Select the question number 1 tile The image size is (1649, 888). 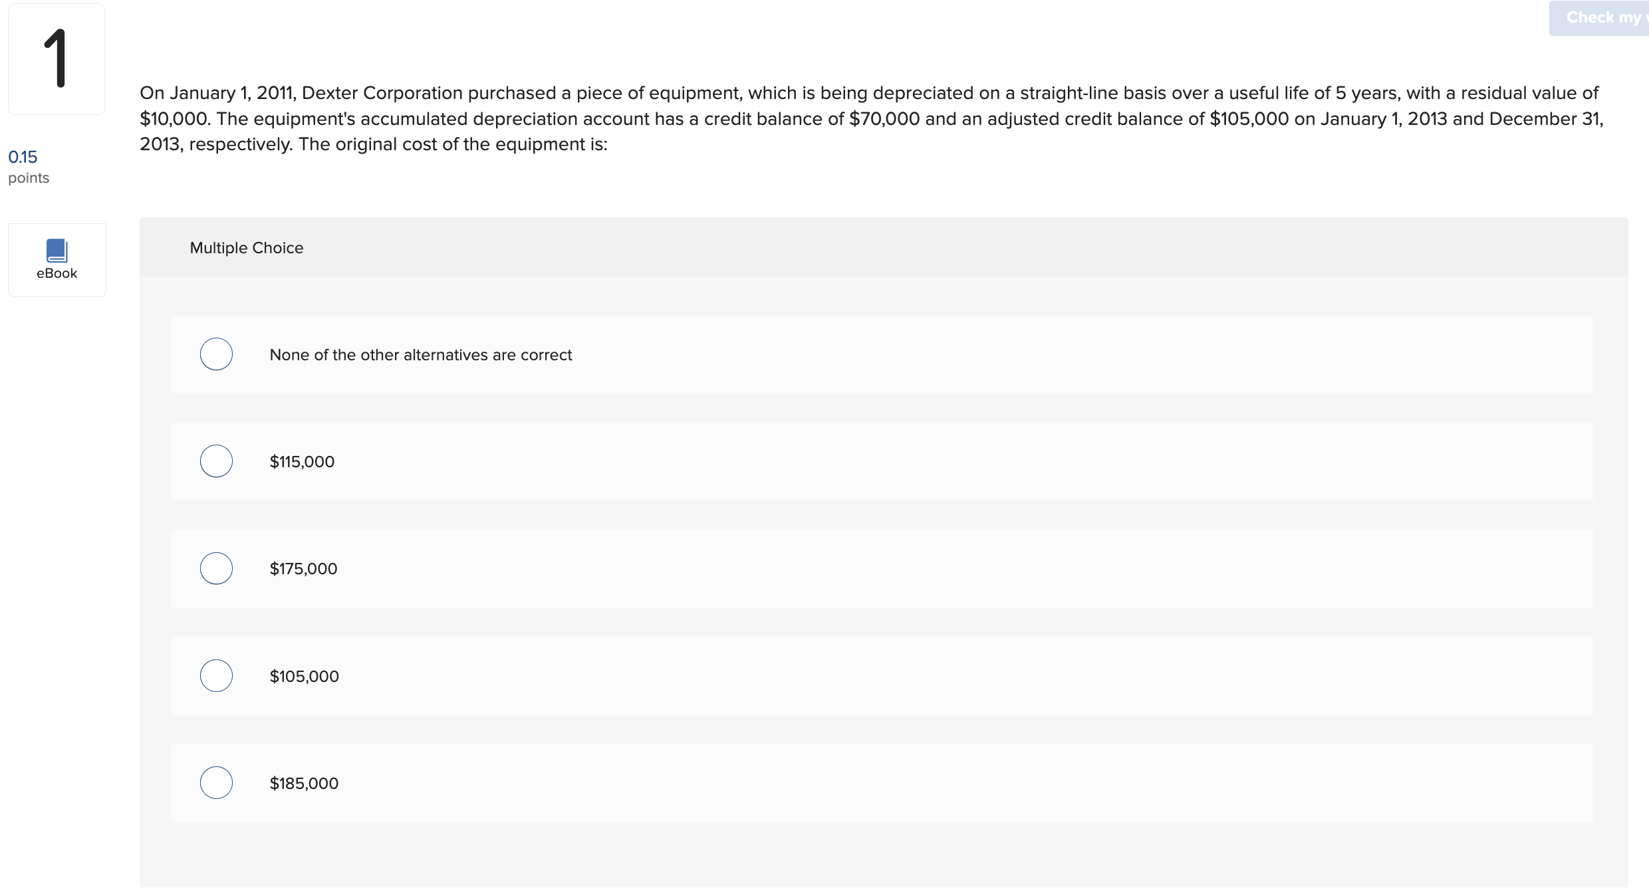(57, 58)
